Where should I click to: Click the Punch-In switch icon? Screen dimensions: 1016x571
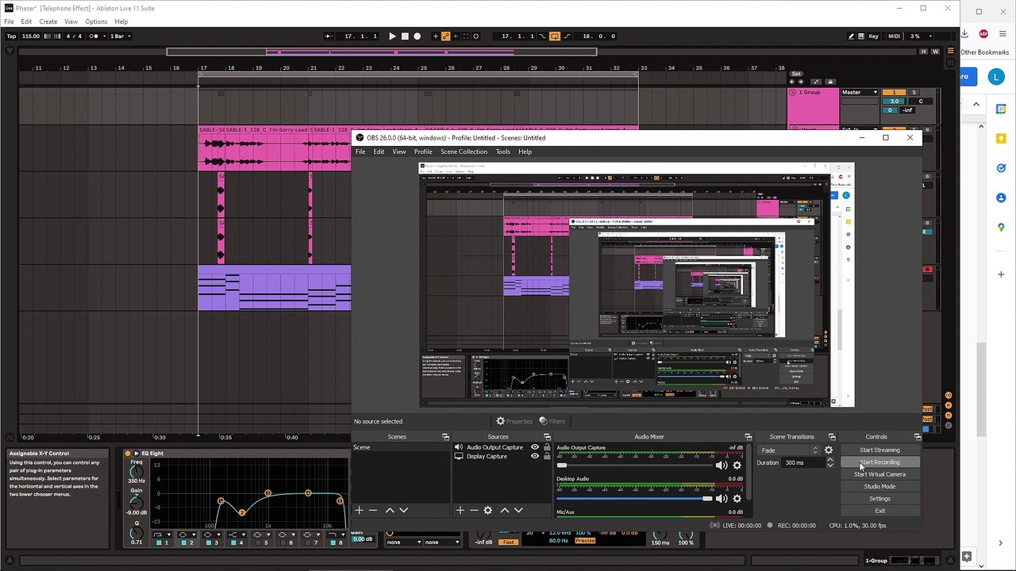tap(543, 36)
